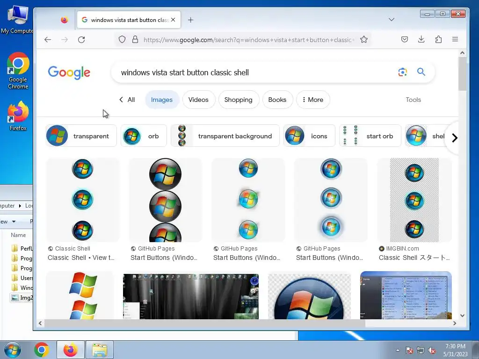The height and width of the screenshot is (359, 479).
Task: Go back using the Firefox back arrow
Action: [x=48, y=40]
